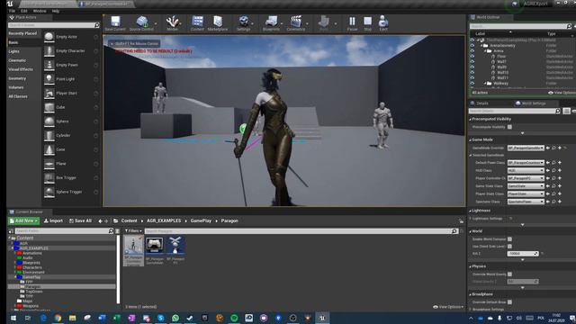Toggle Enable World Composition checkbox
The image size is (576, 324).
pos(509,239)
